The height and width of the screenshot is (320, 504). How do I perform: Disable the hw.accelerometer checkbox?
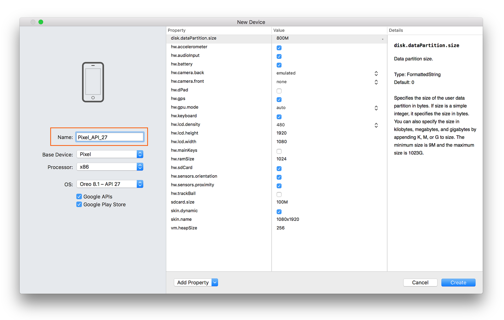(x=279, y=48)
